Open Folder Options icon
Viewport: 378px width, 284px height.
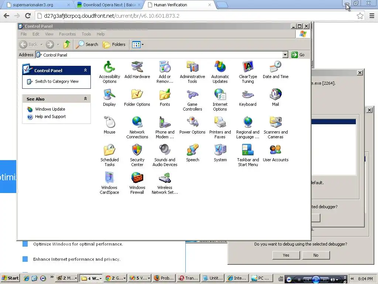tap(137, 98)
